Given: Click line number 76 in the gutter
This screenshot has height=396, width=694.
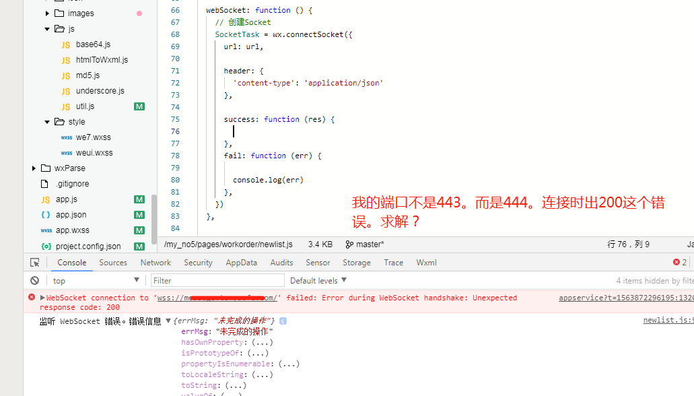Looking at the screenshot, I should (175, 131).
